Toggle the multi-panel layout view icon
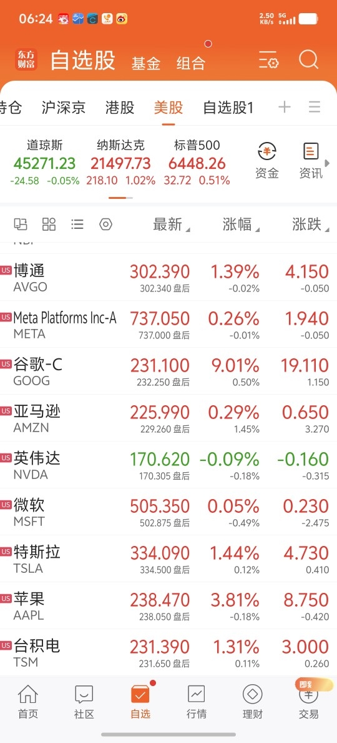Screen dimensions: 337x743 [x=21, y=224]
